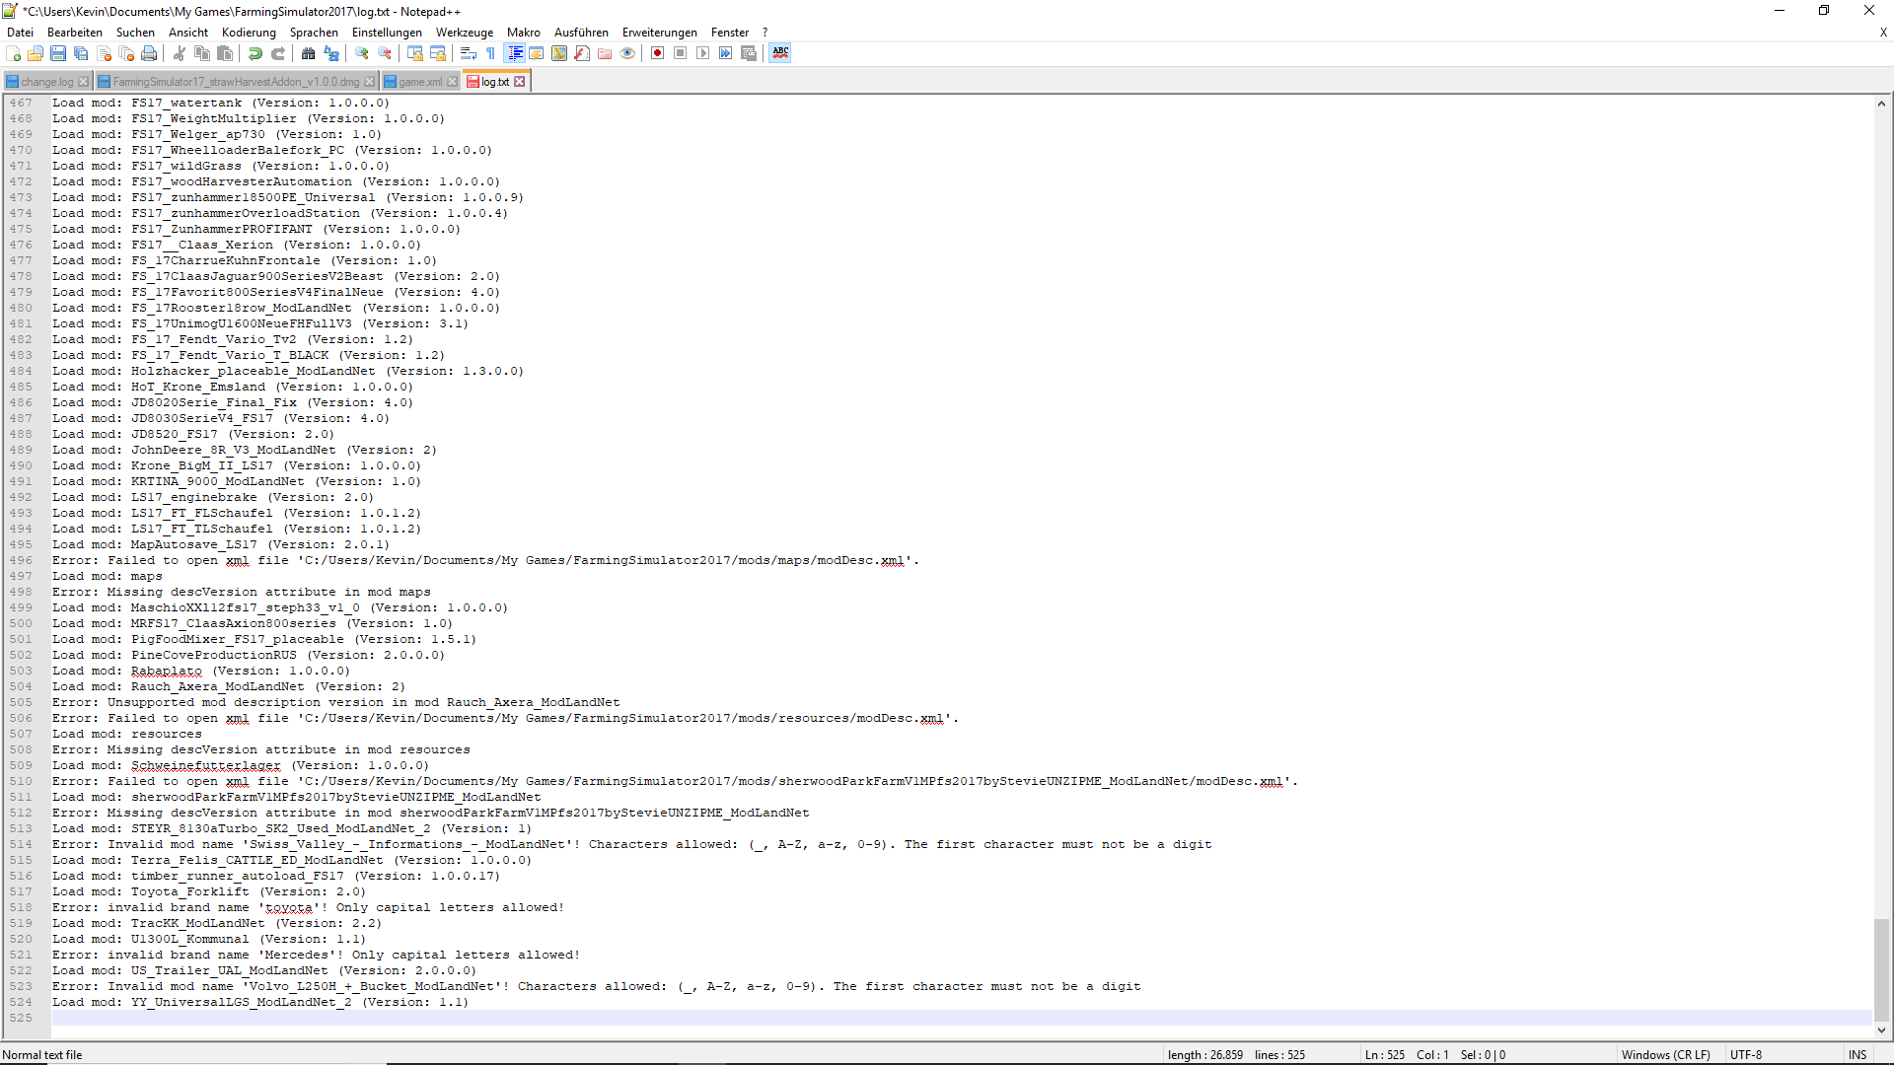Click the Cut scissors icon
1894x1065 pixels.
point(180,53)
